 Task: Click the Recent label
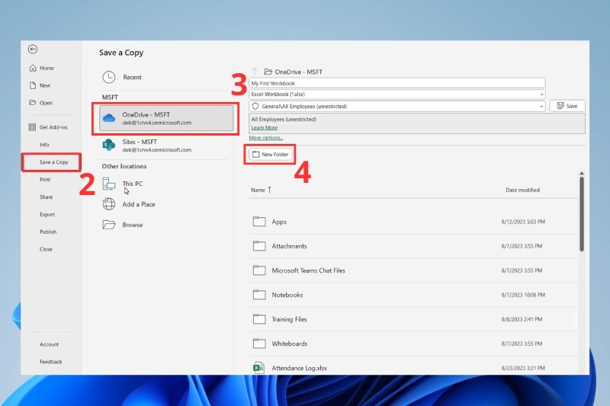pos(132,77)
